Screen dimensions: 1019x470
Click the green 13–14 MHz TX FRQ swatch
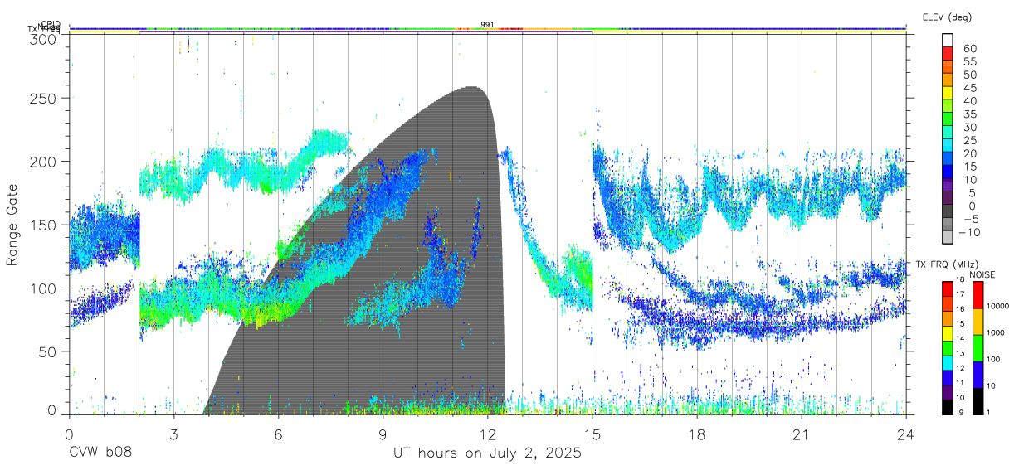click(x=948, y=346)
